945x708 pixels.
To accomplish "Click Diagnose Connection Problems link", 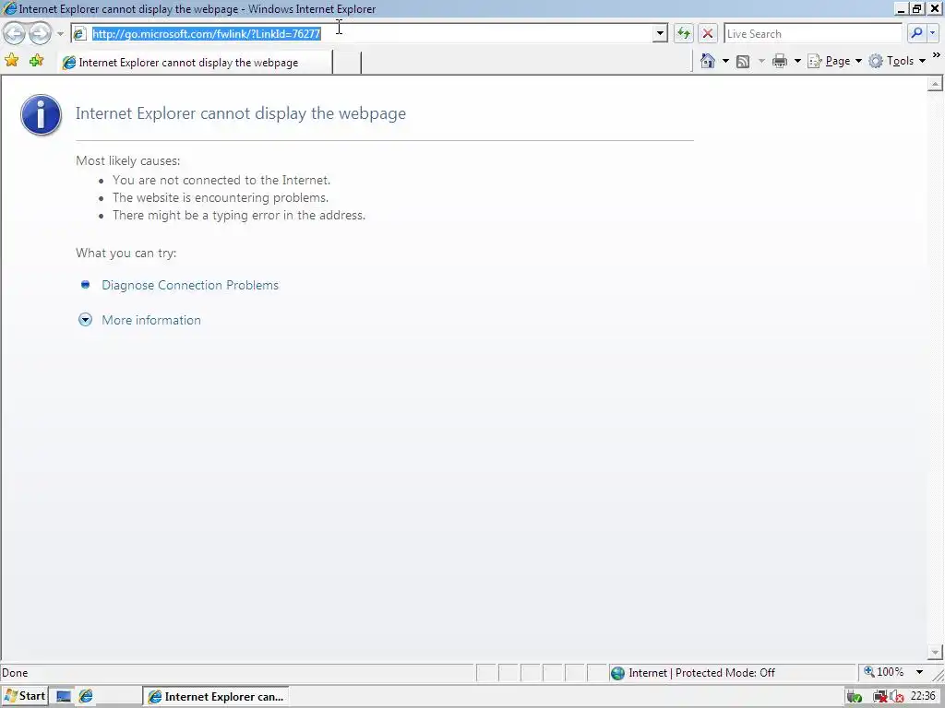I will click(x=190, y=285).
